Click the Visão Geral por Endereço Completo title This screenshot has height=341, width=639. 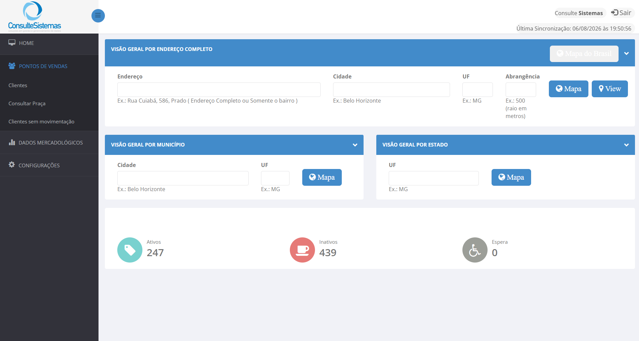point(162,49)
